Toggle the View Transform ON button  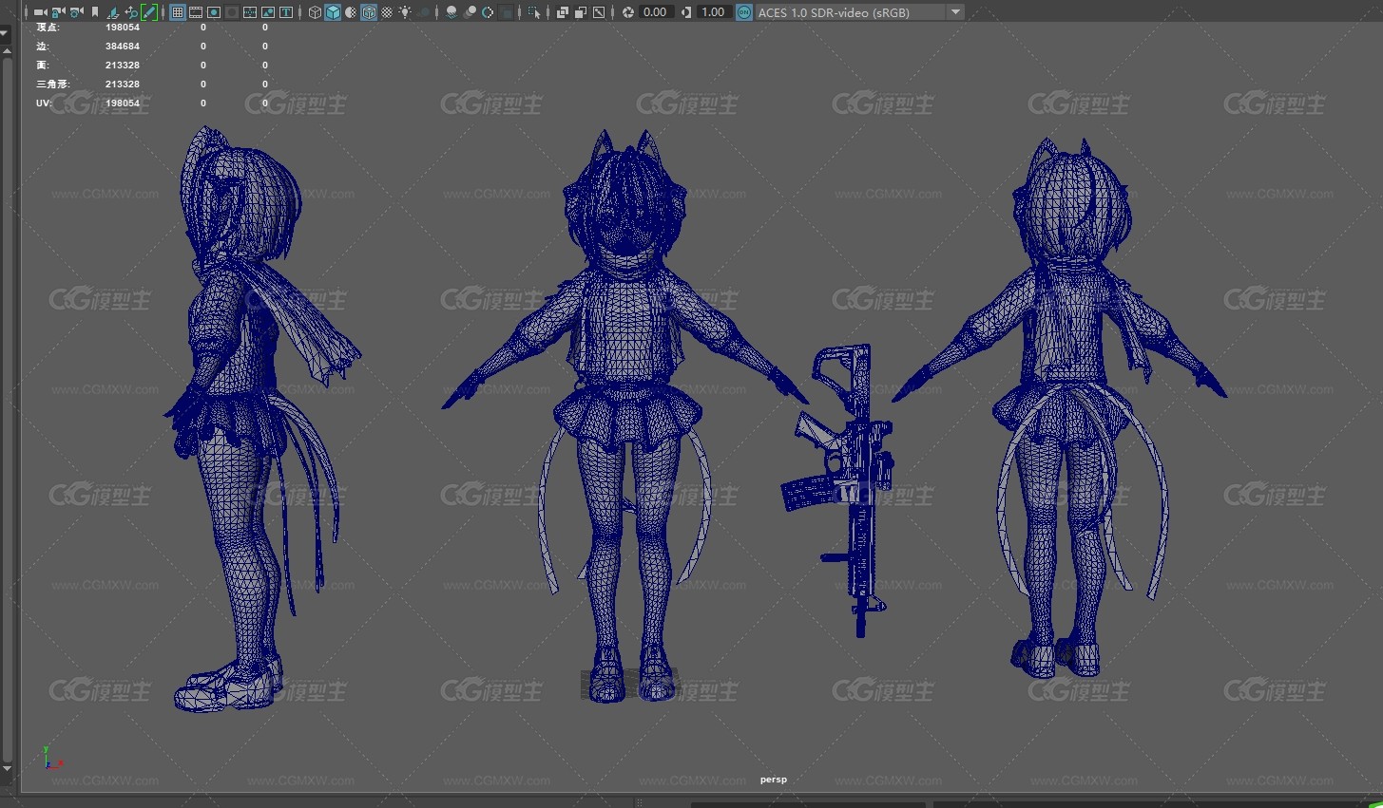point(744,12)
